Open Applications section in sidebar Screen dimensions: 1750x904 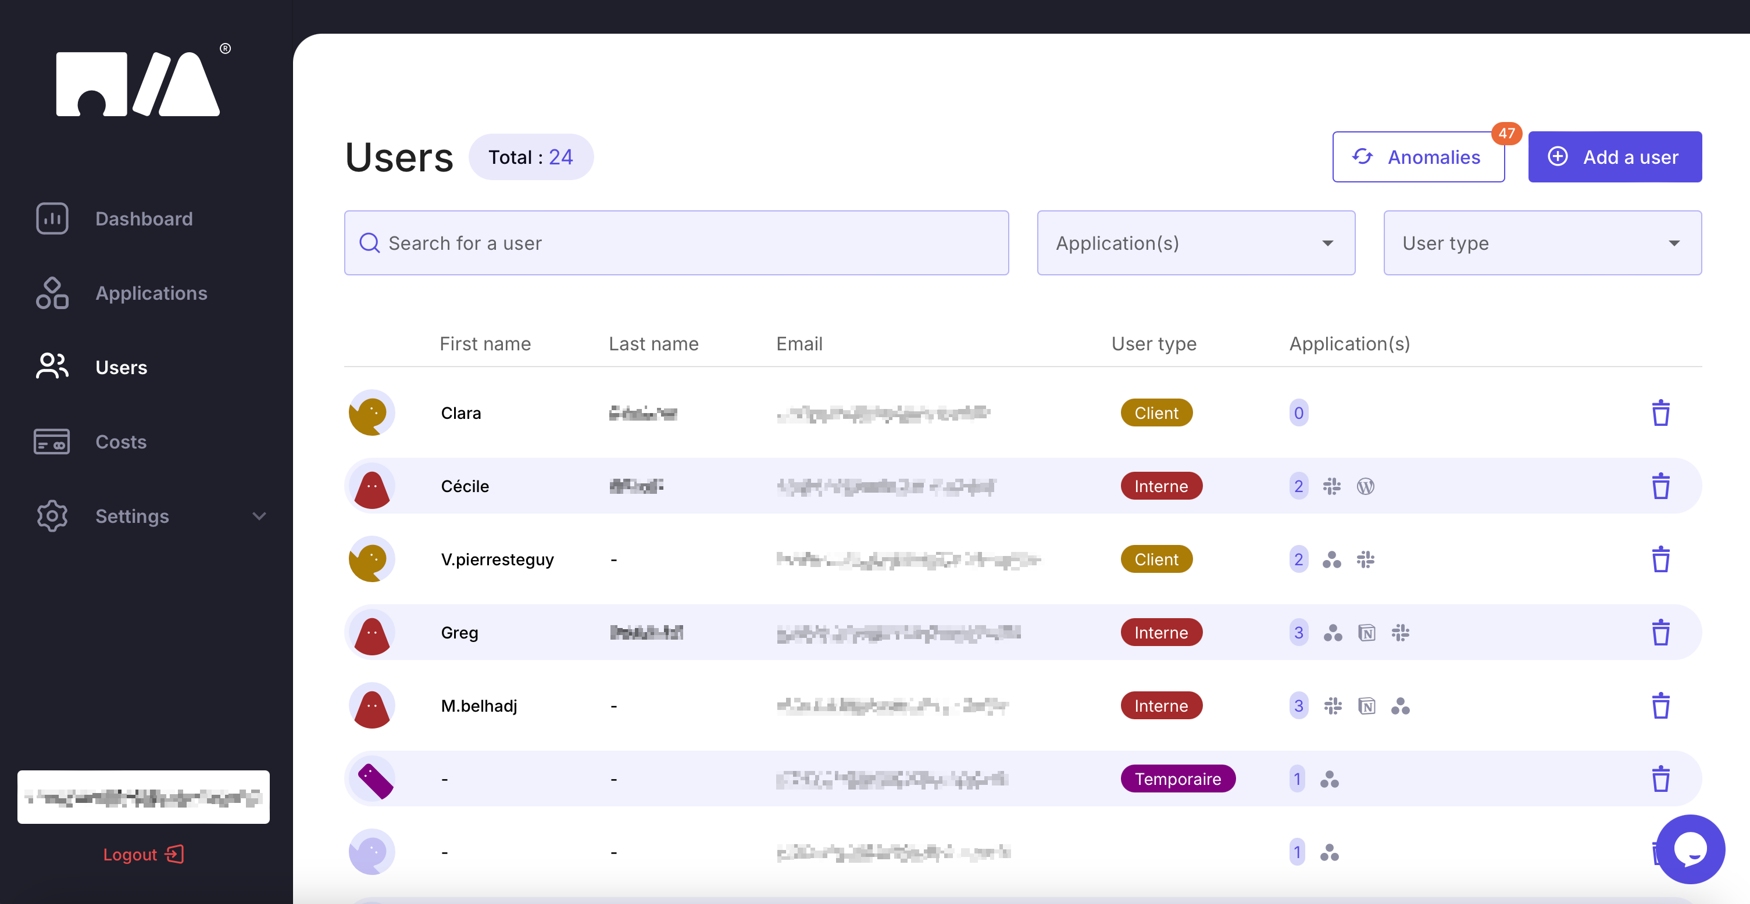(x=151, y=293)
